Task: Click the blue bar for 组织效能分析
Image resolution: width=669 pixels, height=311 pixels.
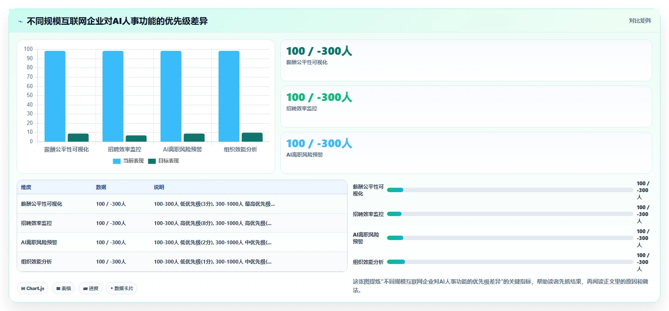Action: pyautogui.click(x=229, y=96)
